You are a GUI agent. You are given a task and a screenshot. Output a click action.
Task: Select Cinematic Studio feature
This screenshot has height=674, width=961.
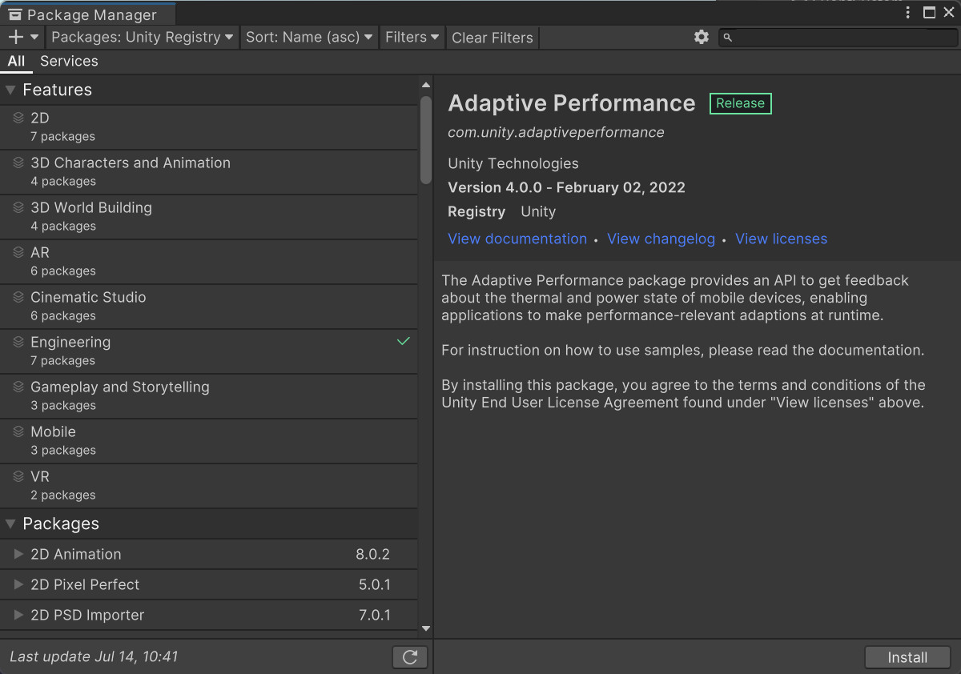209,307
